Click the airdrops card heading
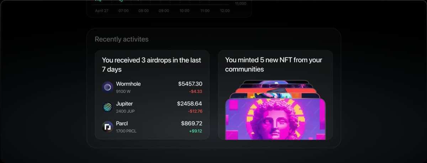This screenshot has width=427, height=163. point(152,65)
